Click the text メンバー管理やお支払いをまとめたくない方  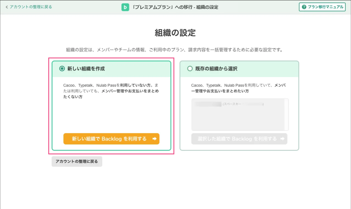click(111, 94)
